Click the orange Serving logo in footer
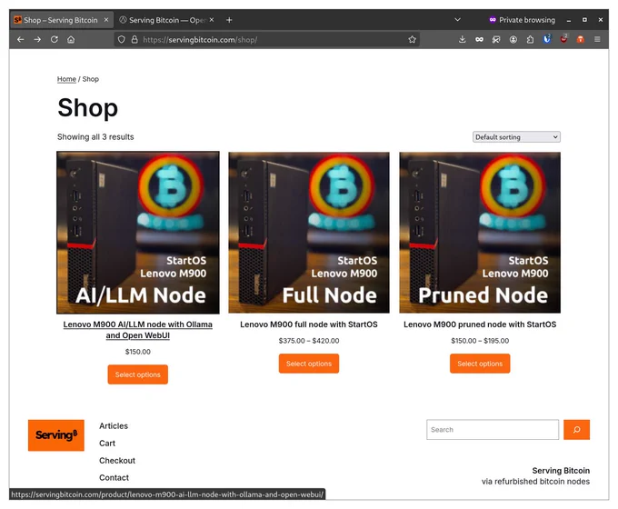Screen dimensions: 618x509 tap(56, 435)
